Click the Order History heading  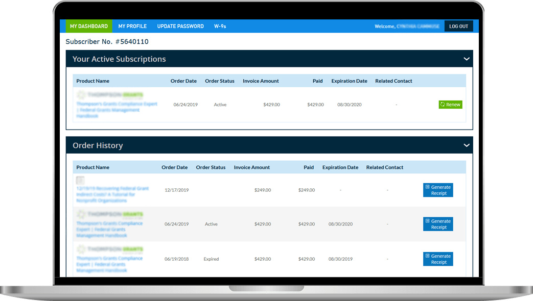[x=98, y=145]
